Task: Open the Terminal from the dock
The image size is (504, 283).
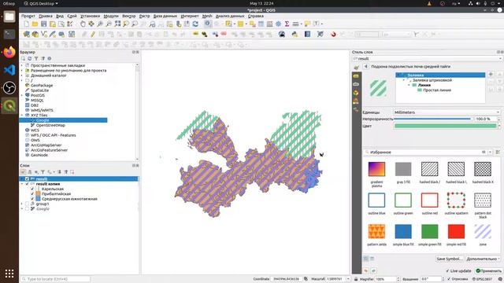Action: tap(9, 34)
